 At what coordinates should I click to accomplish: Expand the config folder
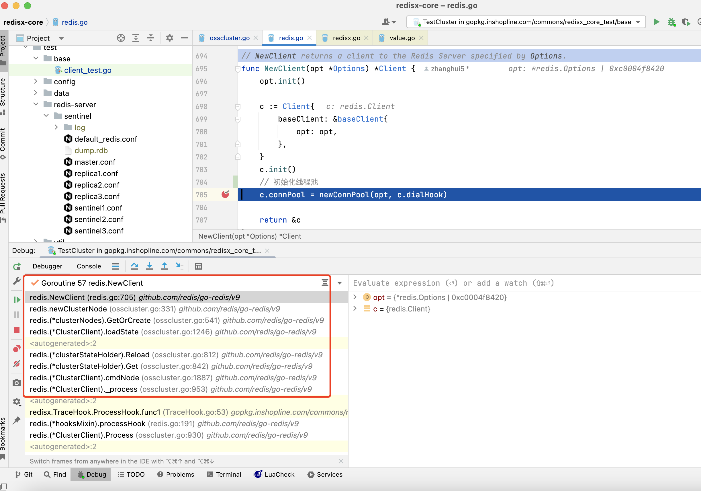pyautogui.click(x=36, y=81)
